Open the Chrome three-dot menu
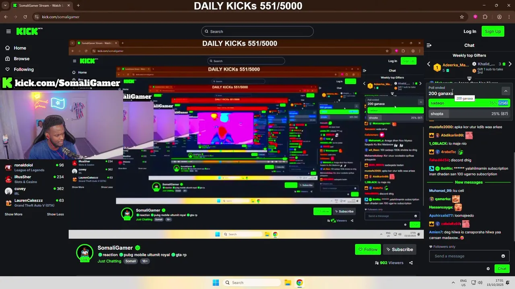The height and width of the screenshot is (289, 515). 509,17
